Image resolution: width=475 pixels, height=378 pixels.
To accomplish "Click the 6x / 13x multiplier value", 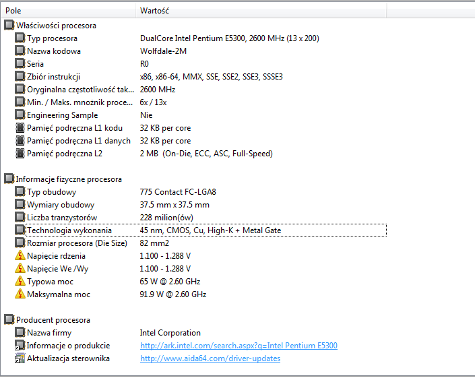I will [x=153, y=102].
